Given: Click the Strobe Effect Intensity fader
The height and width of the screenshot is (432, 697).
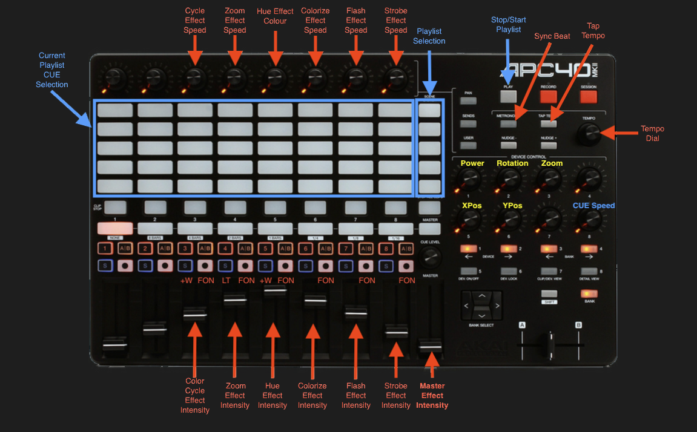Looking at the screenshot, I should [x=396, y=331].
